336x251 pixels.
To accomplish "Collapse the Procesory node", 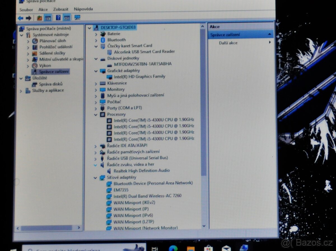I will [96, 114].
